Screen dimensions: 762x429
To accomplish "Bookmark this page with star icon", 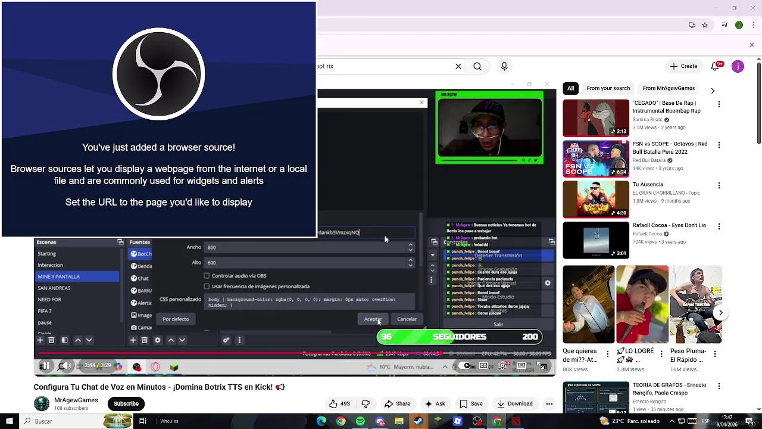I will tap(705, 25).
